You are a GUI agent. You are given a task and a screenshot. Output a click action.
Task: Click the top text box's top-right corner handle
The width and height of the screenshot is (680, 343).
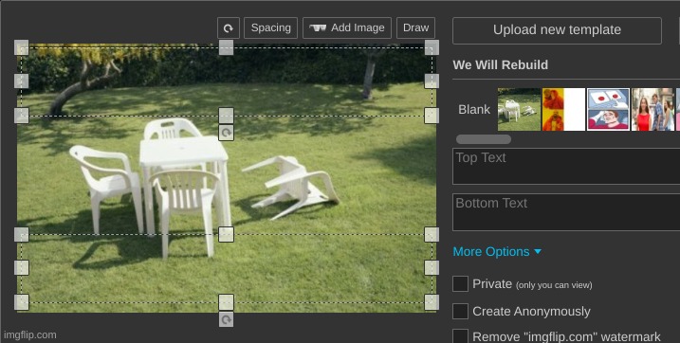coord(432,47)
